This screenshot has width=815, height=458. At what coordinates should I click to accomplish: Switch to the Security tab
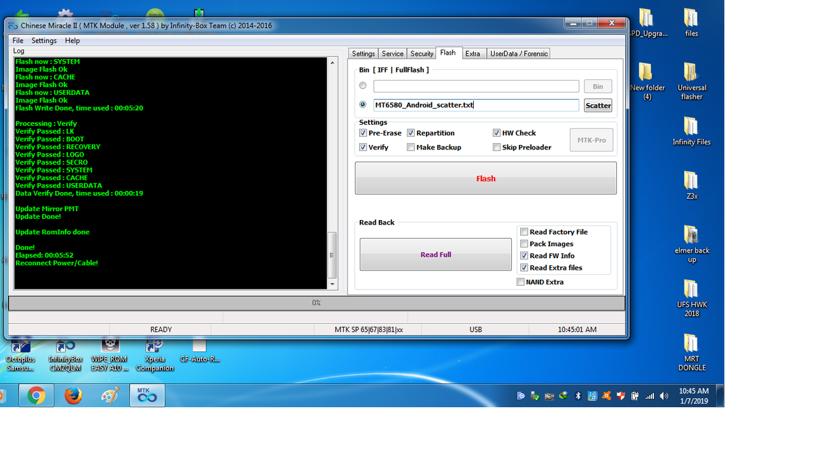pos(422,53)
